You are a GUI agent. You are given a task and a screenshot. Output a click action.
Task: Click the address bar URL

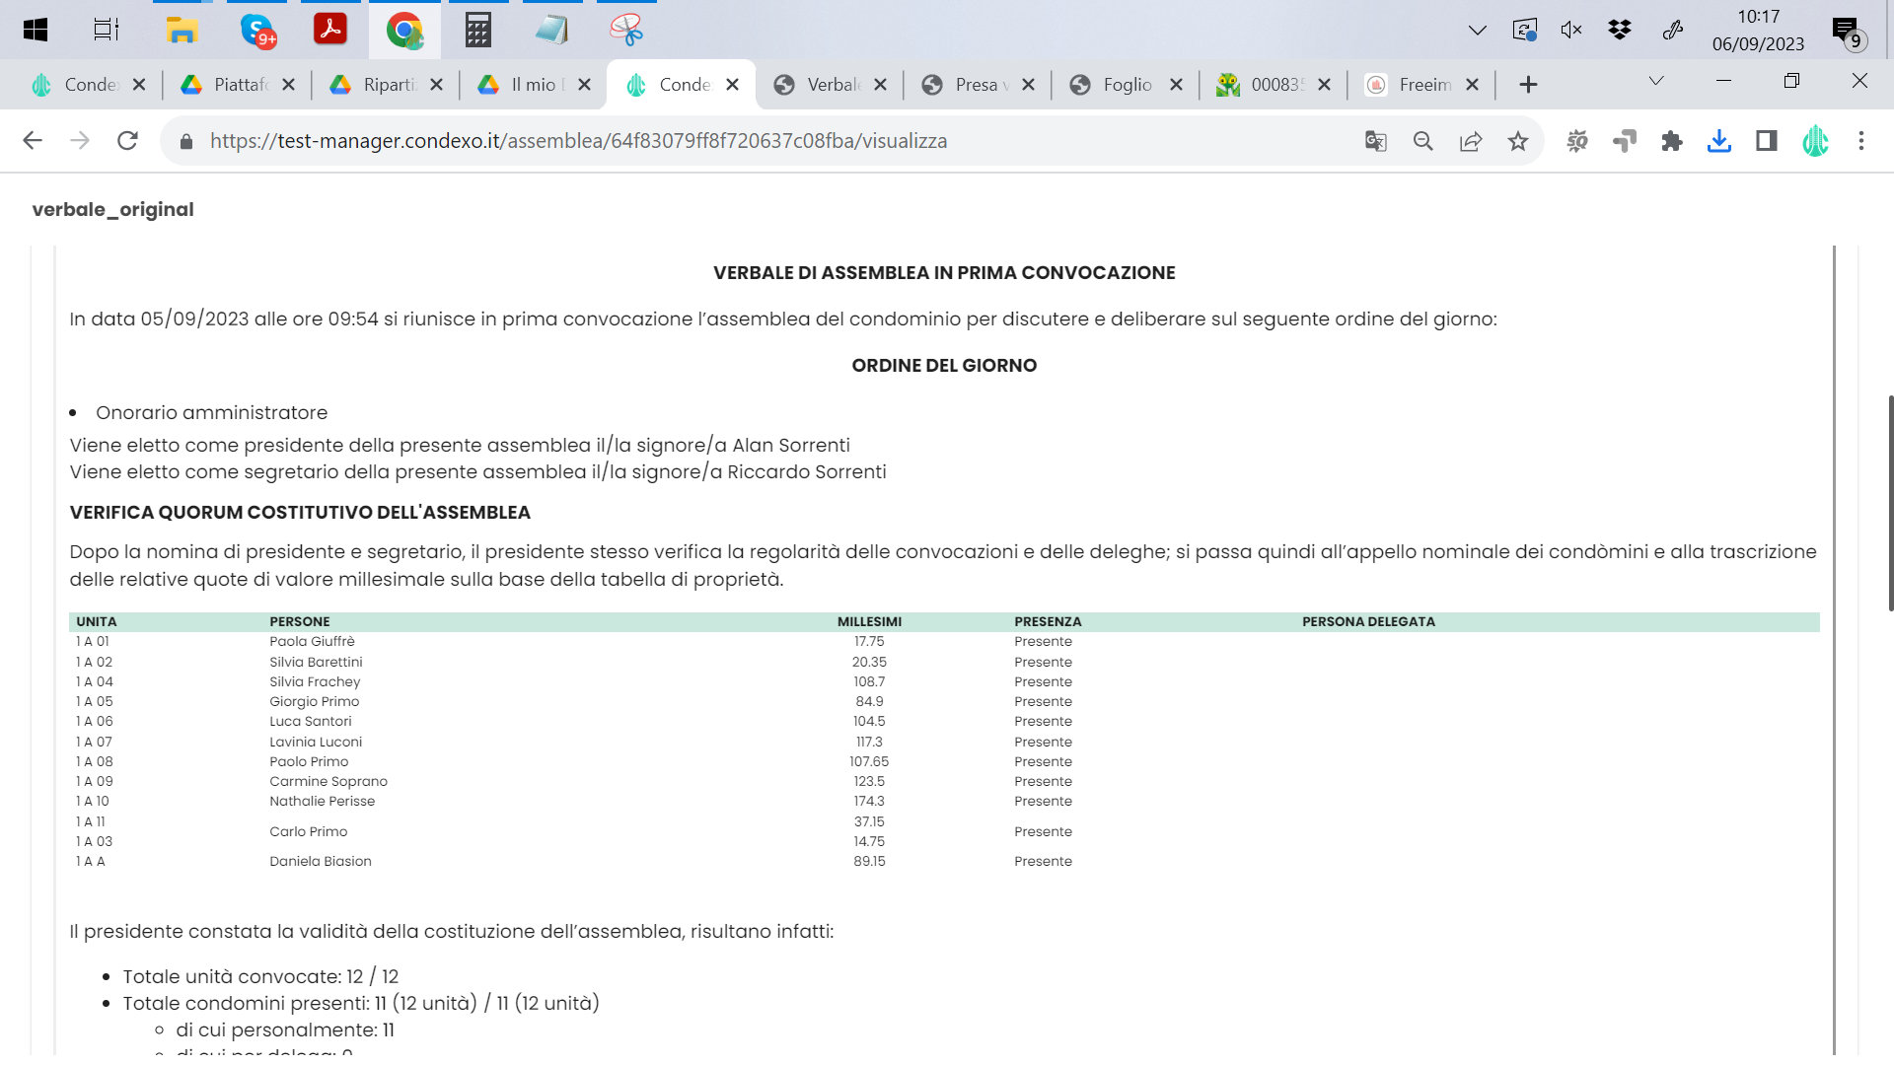[578, 141]
